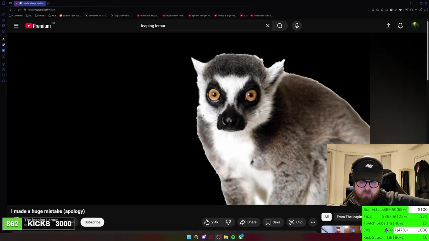
Task: Take snapshot with toolbar capture icon
Action: (387, 10)
